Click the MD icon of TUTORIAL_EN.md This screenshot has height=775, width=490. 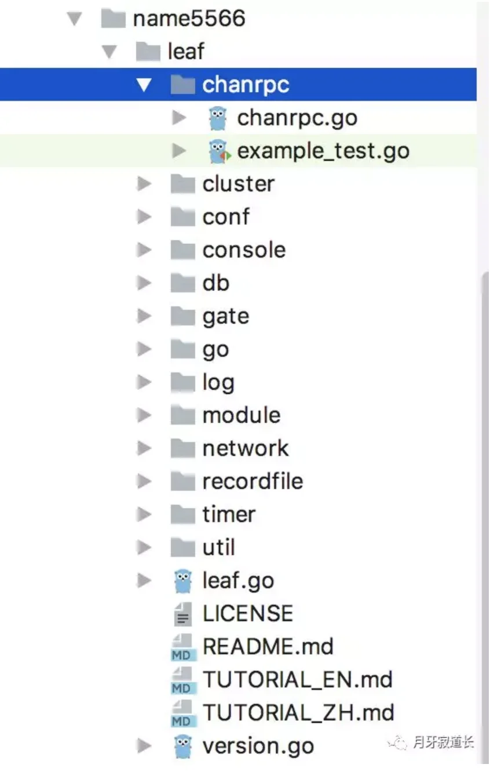tap(182, 680)
